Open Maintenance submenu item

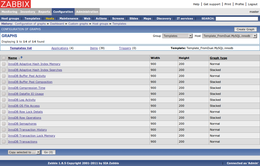click(69, 18)
